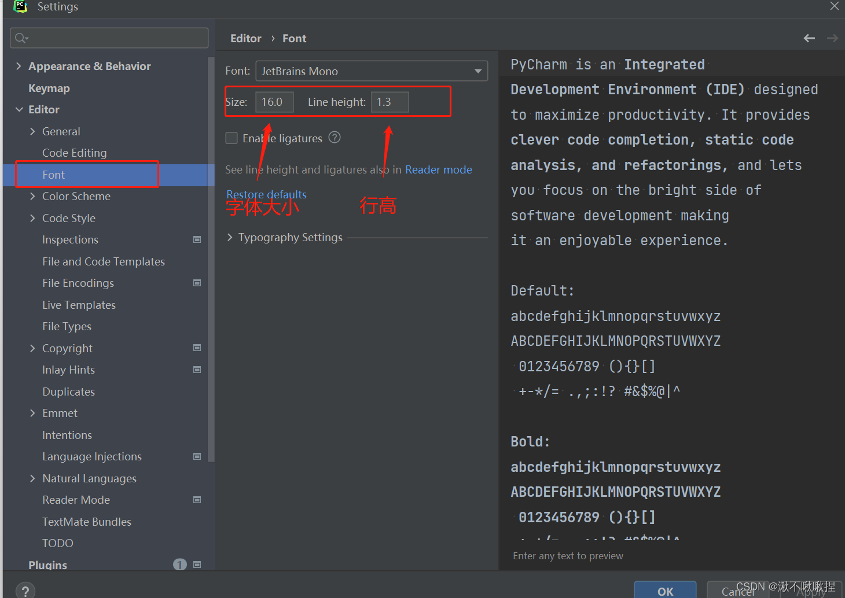The image size is (845, 598).
Task: Enable the ligatures checkbox
Action: [x=232, y=138]
